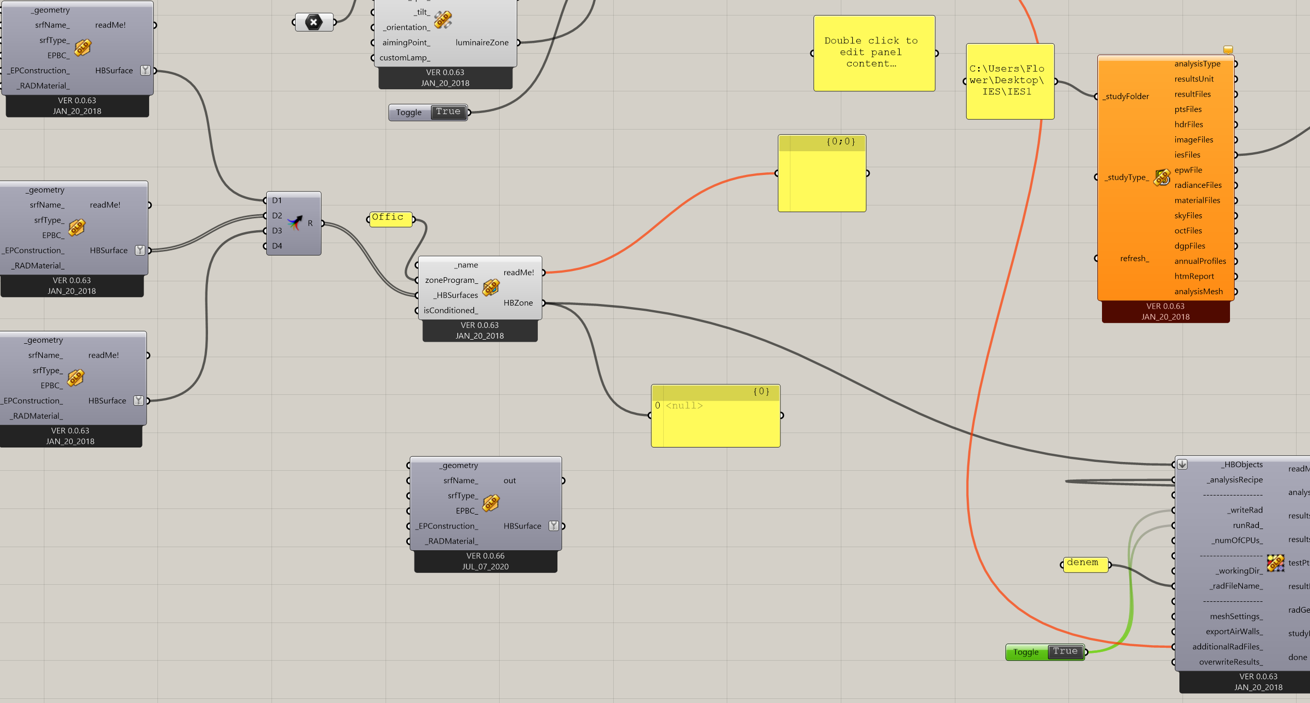Click the iesFiles output parameter

[x=1187, y=155]
